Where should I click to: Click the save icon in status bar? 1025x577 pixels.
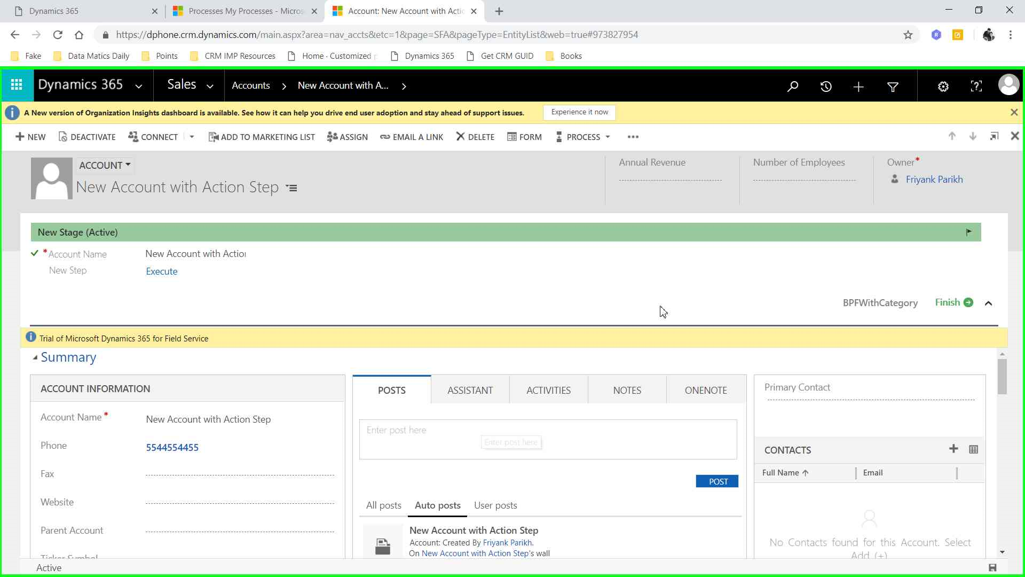click(992, 567)
